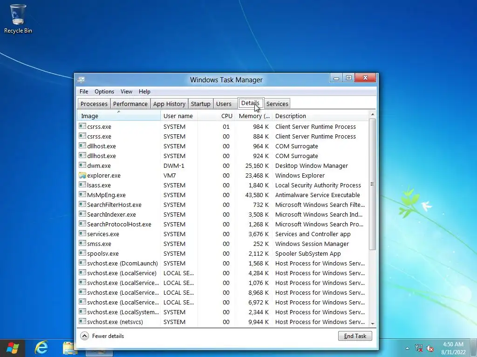Click the scrollbar down arrow
Image resolution: width=477 pixels, height=357 pixels.
point(372,324)
